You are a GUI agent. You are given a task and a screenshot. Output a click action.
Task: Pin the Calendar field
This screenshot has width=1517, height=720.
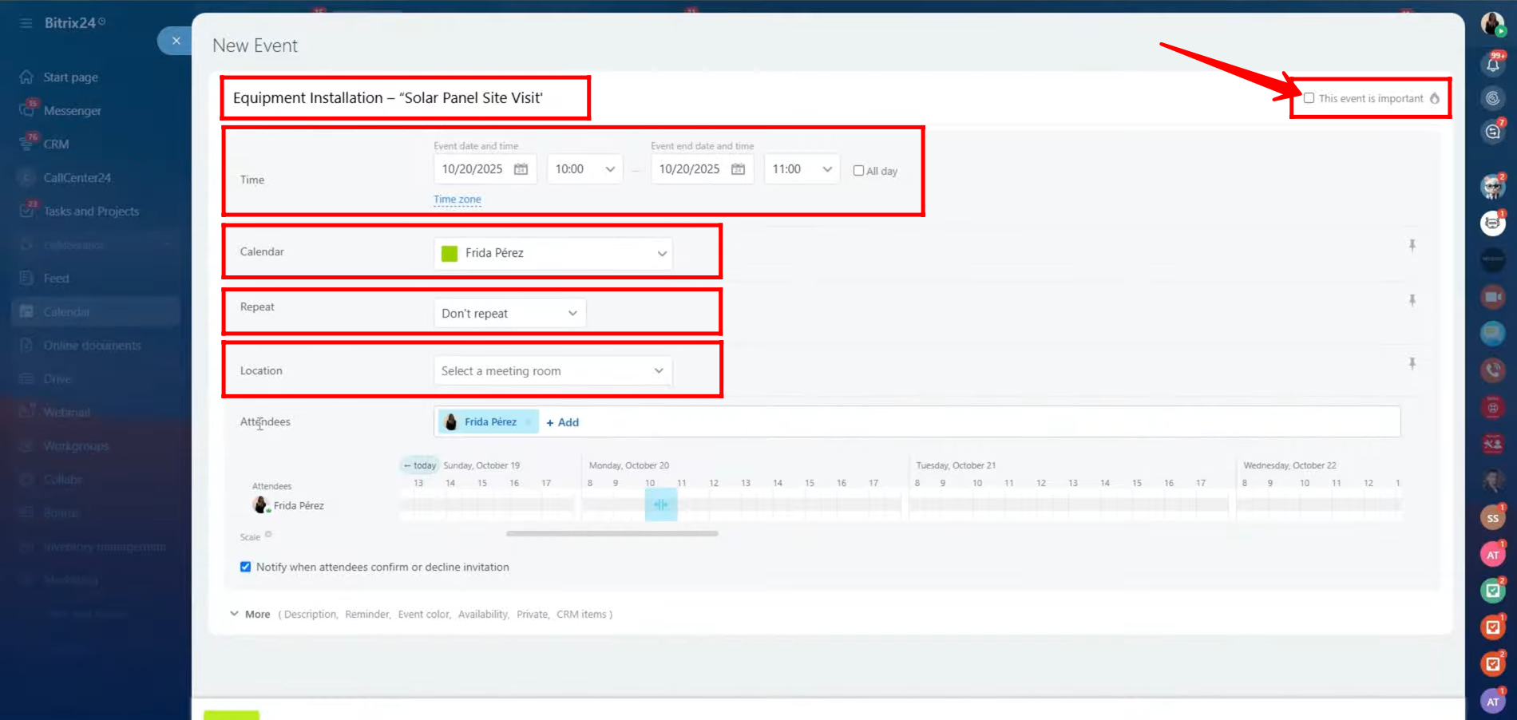coord(1412,246)
